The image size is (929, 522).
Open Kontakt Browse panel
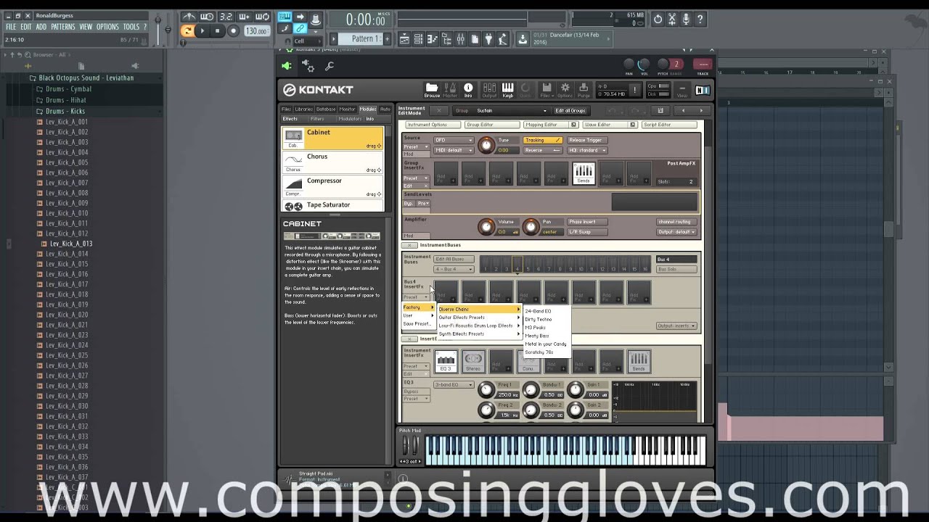(432, 90)
